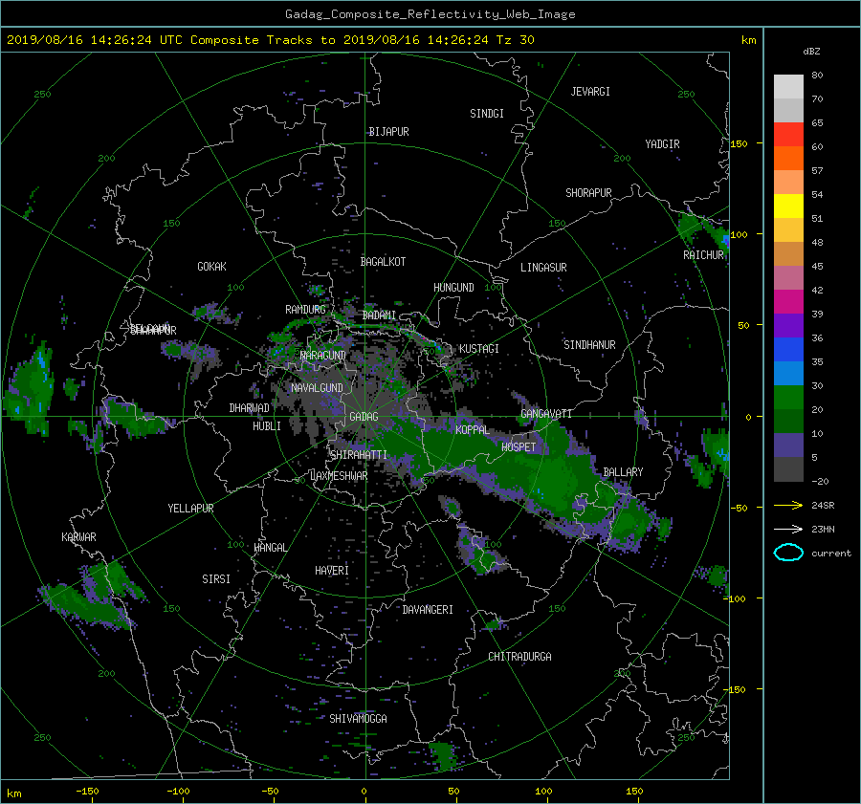Click the blue 35 dBZ swatch
Screen dimensions: 861x804
(788, 349)
